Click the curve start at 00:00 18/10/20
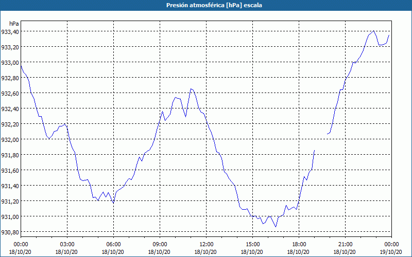This screenshot has height=257, width=412. click(21, 66)
